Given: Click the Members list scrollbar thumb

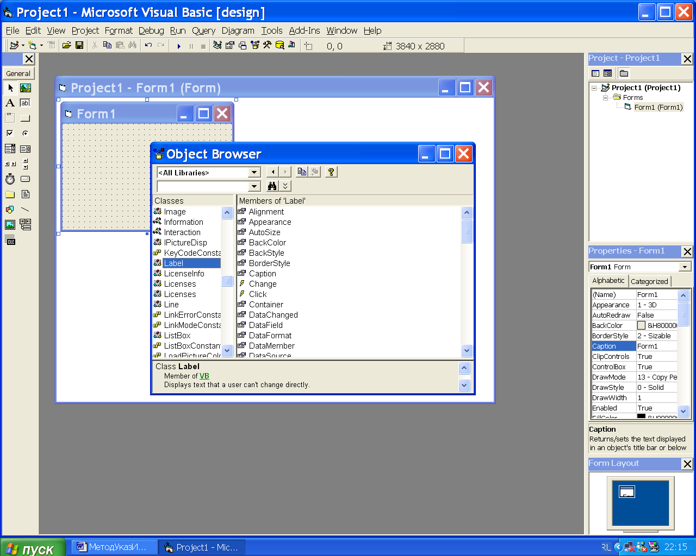Looking at the screenshot, I should point(467,231).
